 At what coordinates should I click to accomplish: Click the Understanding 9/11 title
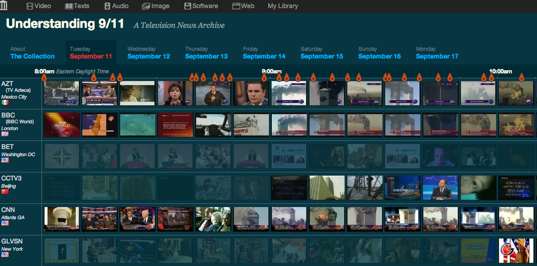65,23
